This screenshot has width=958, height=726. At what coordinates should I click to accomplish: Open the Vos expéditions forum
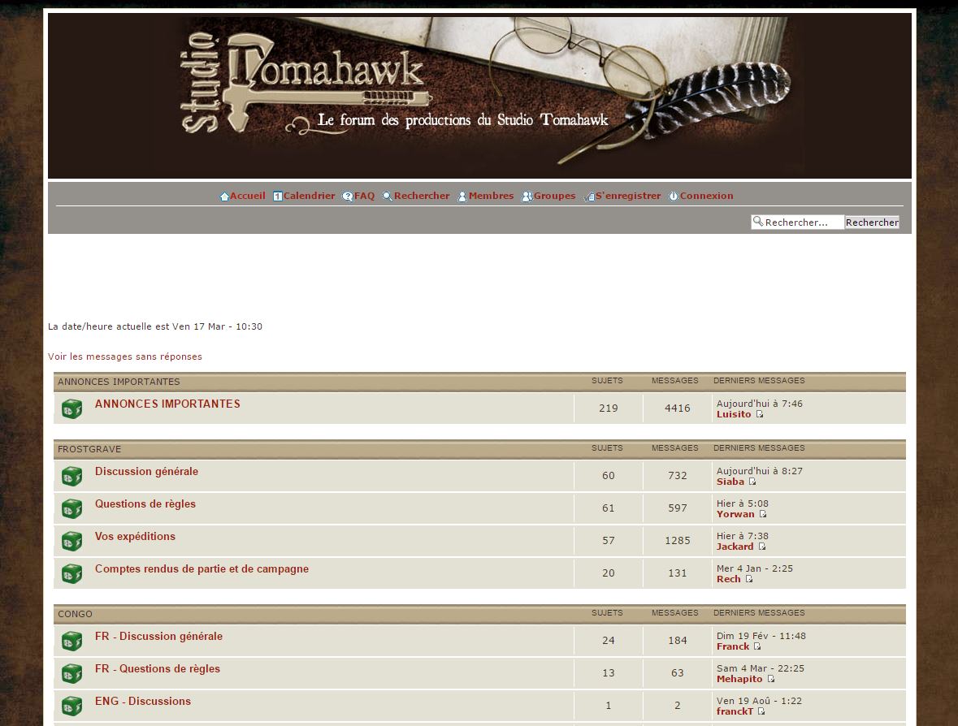(x=135, y=536)
